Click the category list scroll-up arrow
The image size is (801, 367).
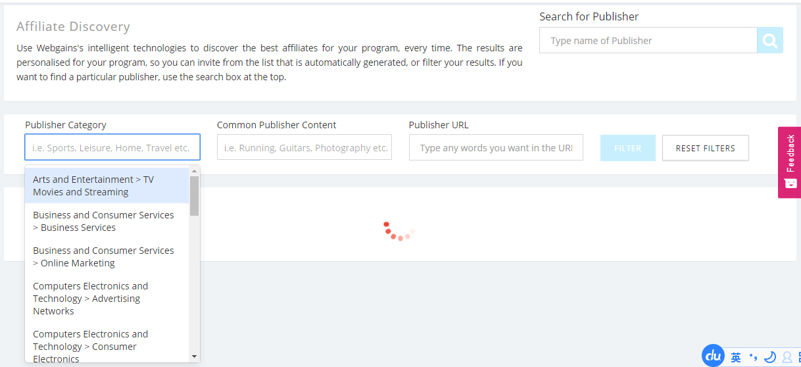(194, 171)
